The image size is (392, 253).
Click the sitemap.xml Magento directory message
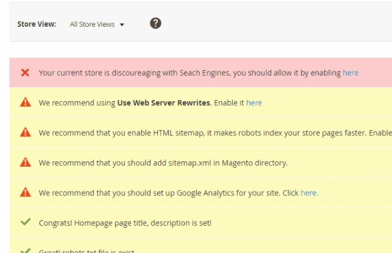pyautogui.click(x=163, y=163)
